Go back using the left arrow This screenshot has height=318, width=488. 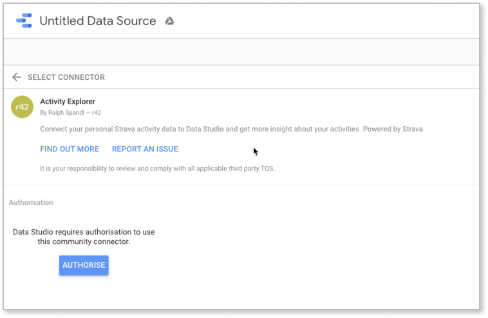point(17,77)
